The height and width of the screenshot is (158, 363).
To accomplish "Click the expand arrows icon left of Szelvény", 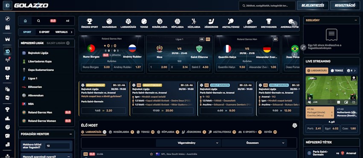I will pyautogui.click(x=303, y=47).
